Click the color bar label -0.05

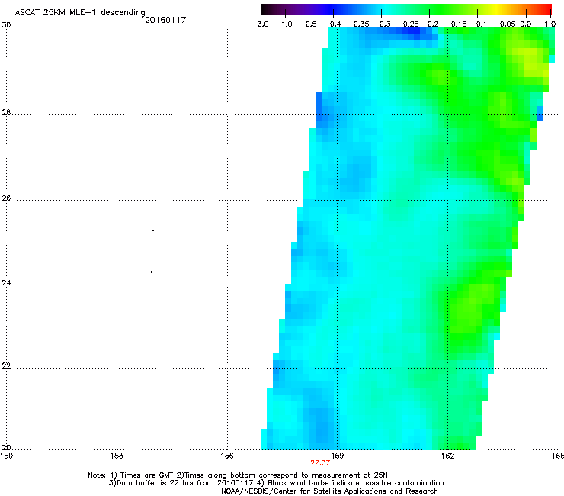point(505,24)
